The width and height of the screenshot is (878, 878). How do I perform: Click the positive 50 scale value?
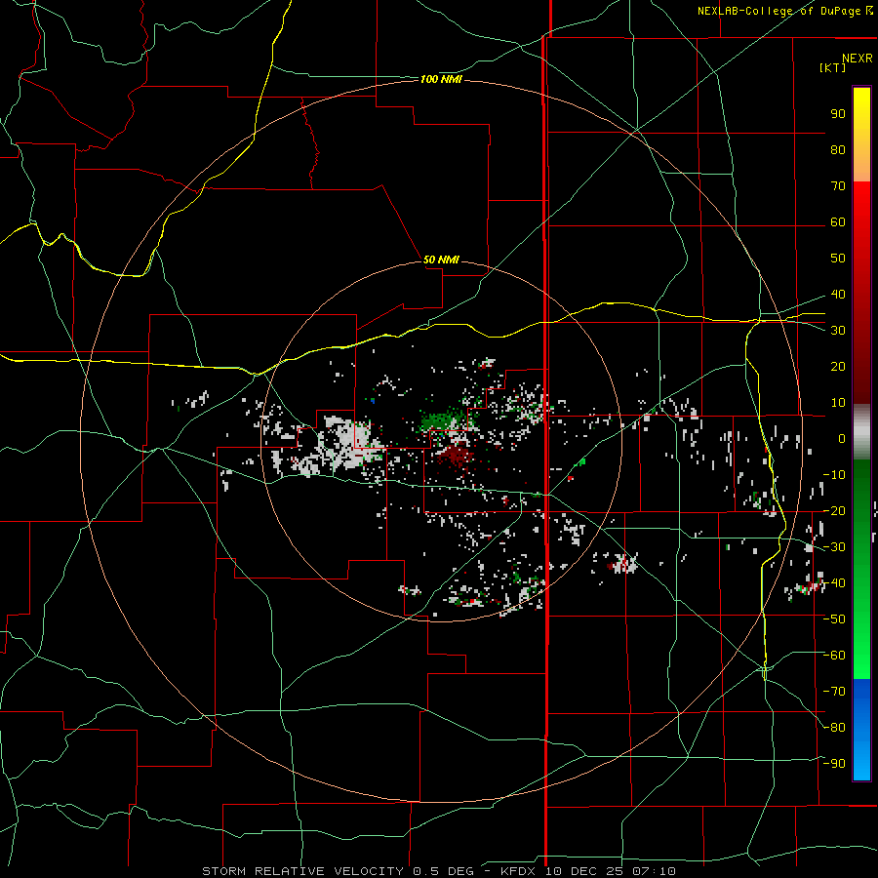point(838,259)
